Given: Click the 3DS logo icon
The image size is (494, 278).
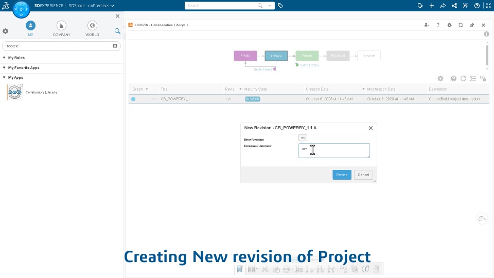Looking at the screenshot, I should coord(6,5).
